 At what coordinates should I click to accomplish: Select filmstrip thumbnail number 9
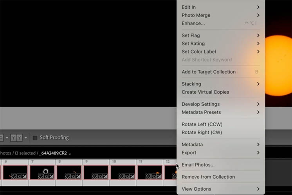click(x=96, y=172)
